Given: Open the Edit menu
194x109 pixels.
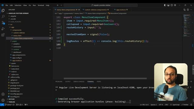Looking at the screenshot, I should pyautogui.click(x=11, y=5).
